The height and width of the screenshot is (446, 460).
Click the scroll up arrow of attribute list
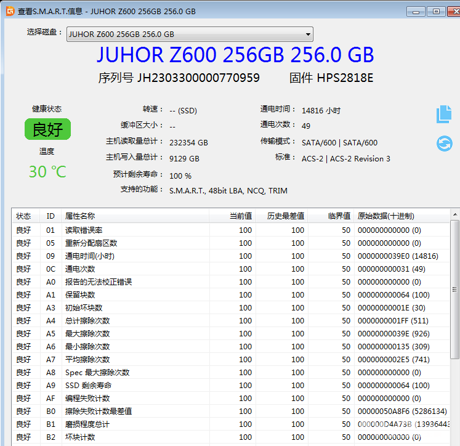(454, 214)
